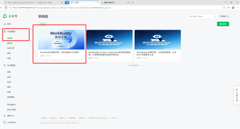240x129 pixels.
Task: Open 划线 in the sidebar
Action: tap(9, 77)
